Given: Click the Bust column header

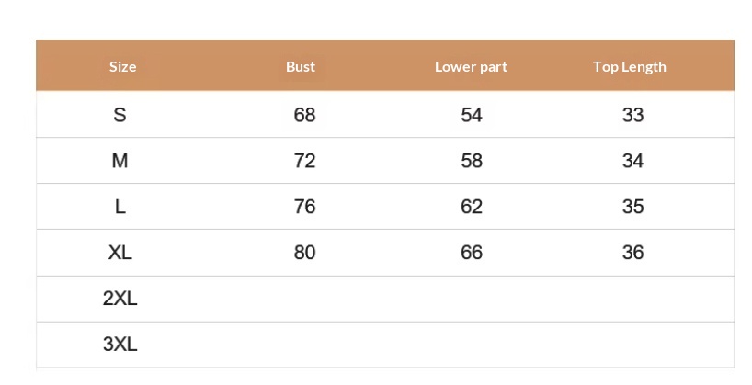Looking at the screenshot, I should tap(301, 66).
